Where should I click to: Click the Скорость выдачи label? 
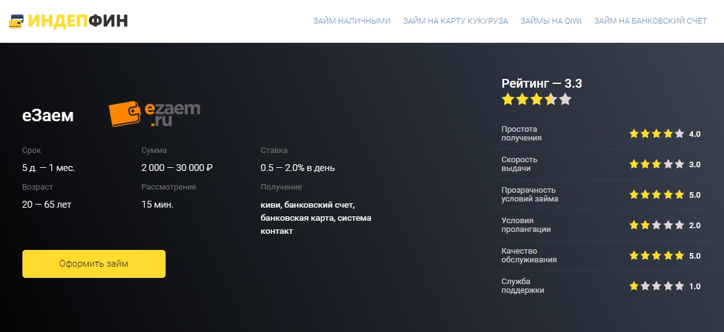519,164
